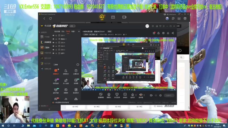Toggle the speaker 扬声器 mute
Screen dimensions: 228x128
click(x=141, y=96)
